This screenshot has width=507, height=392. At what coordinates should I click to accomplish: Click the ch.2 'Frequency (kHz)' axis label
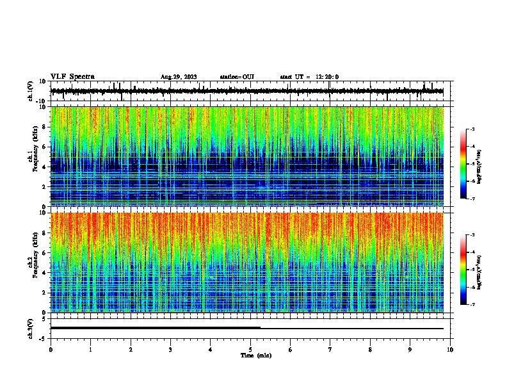click(x=35, y=255)
